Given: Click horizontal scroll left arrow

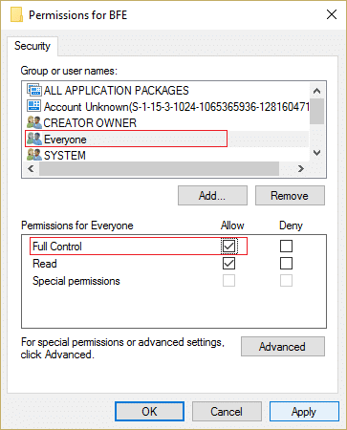Looking at the screenshot, I should (31, 168).
